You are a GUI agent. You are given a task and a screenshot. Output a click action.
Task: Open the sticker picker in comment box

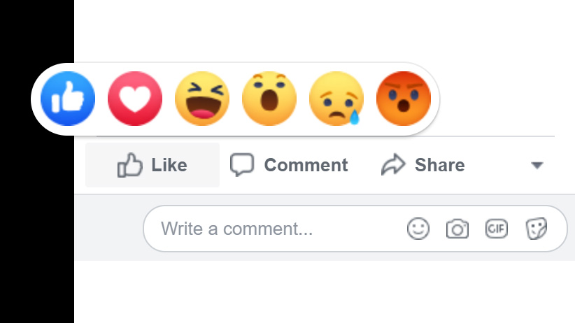(537, 229)
